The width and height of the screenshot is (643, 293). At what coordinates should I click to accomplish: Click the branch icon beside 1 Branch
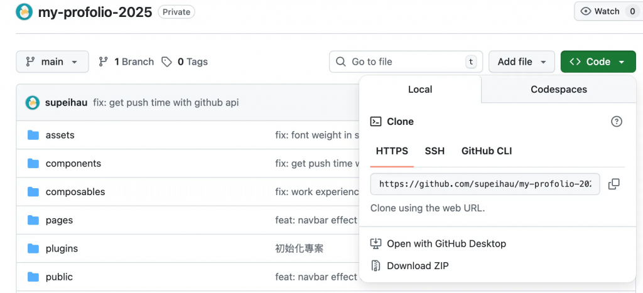(x=104, y=61)
